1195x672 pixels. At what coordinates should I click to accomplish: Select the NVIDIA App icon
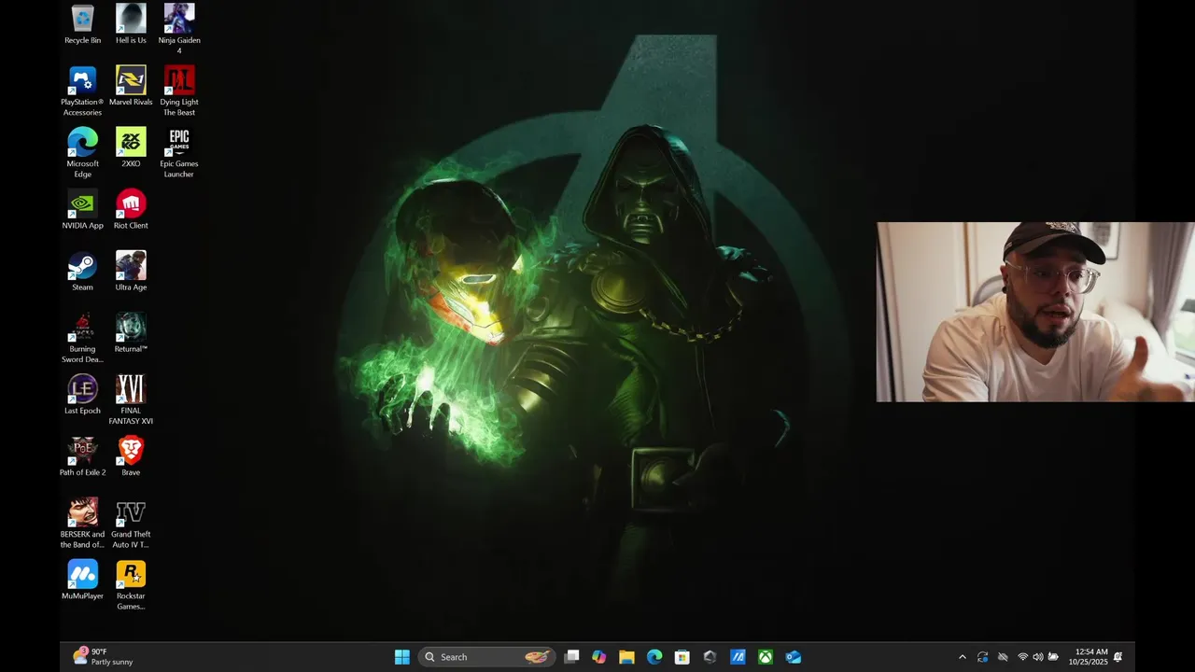(x=82, y=209)
